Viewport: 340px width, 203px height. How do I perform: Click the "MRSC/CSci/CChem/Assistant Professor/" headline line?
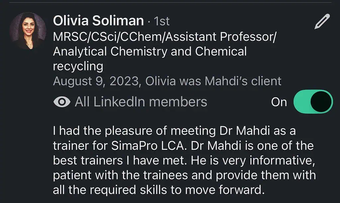click(165, 38)
